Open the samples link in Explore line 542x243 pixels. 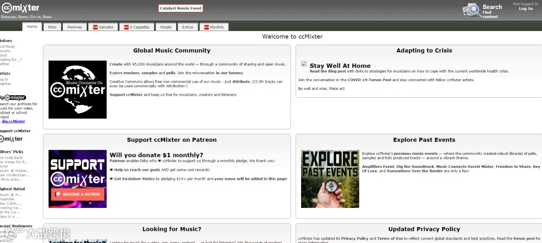pyautogui.click(x=150, y=73)
